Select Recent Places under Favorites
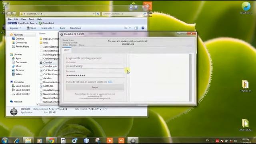This screenshot has height=144, width=256. click(x=22, y=46)
